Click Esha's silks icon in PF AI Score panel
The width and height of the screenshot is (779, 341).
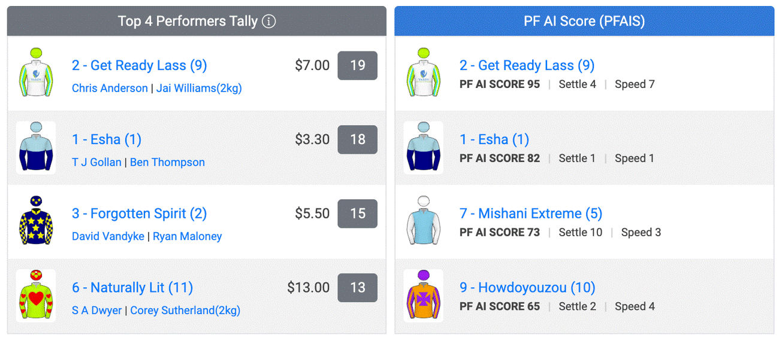424,148
